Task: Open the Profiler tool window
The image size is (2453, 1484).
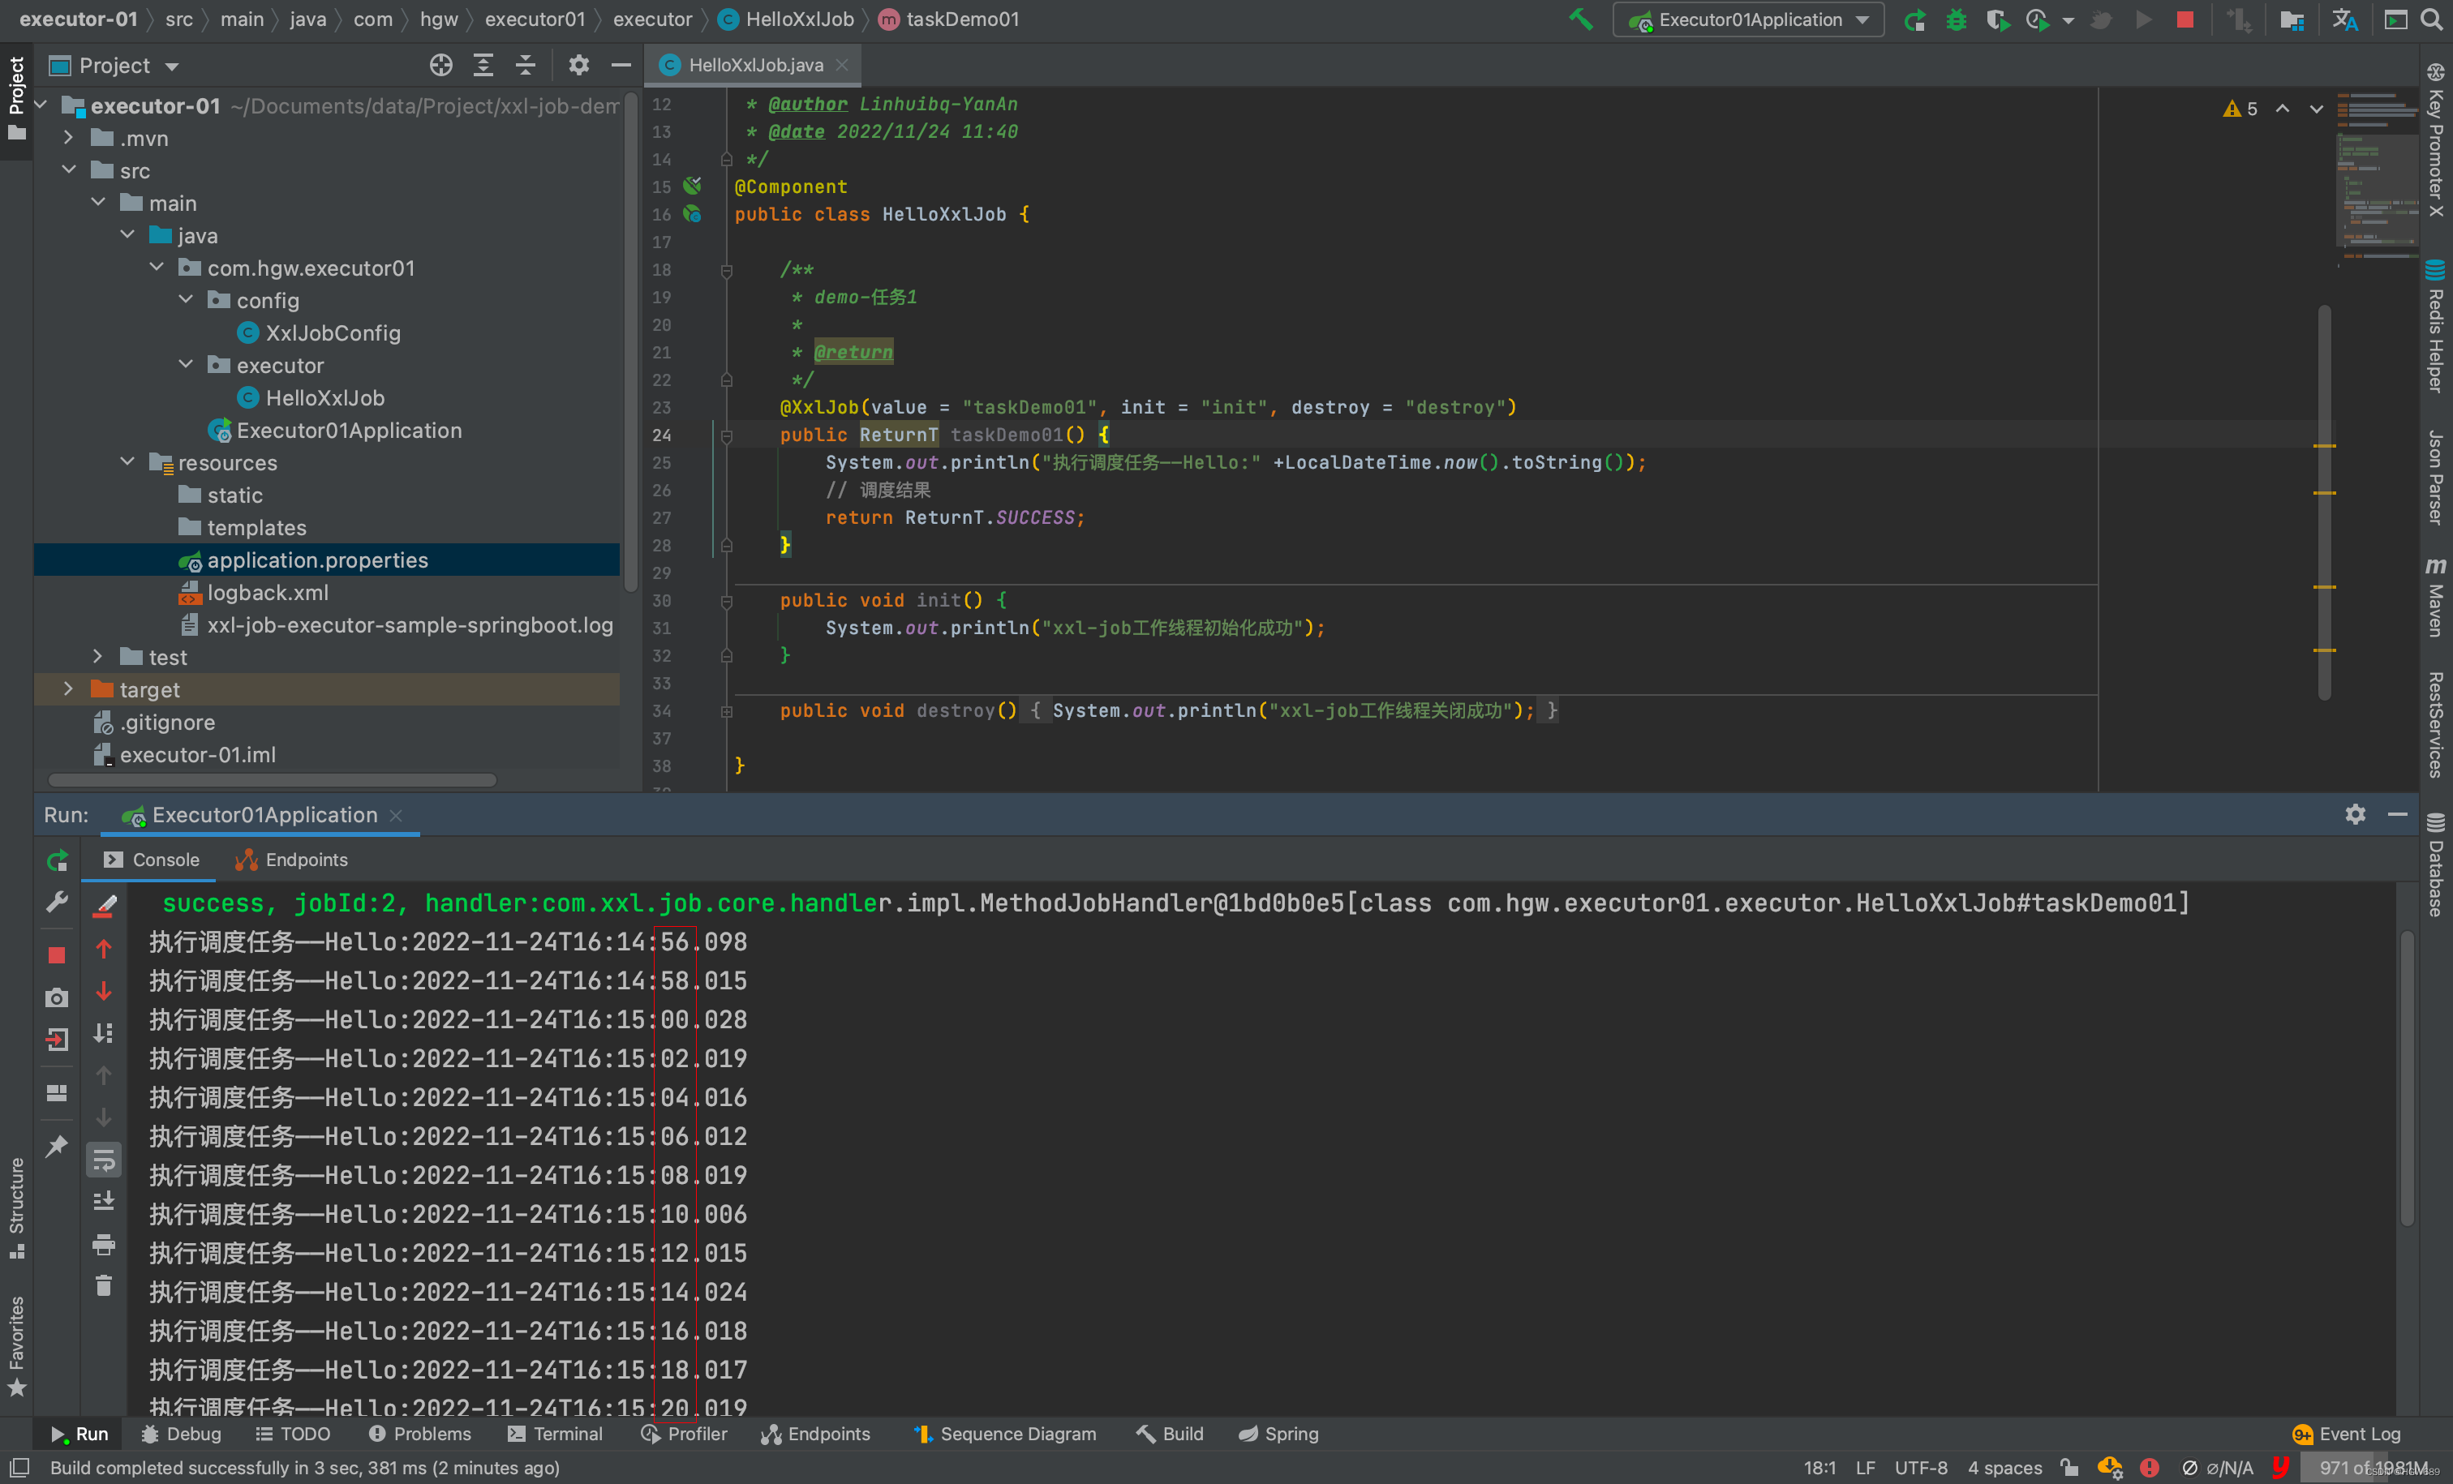Action: pyautogui.click(x=684, y=1433)
